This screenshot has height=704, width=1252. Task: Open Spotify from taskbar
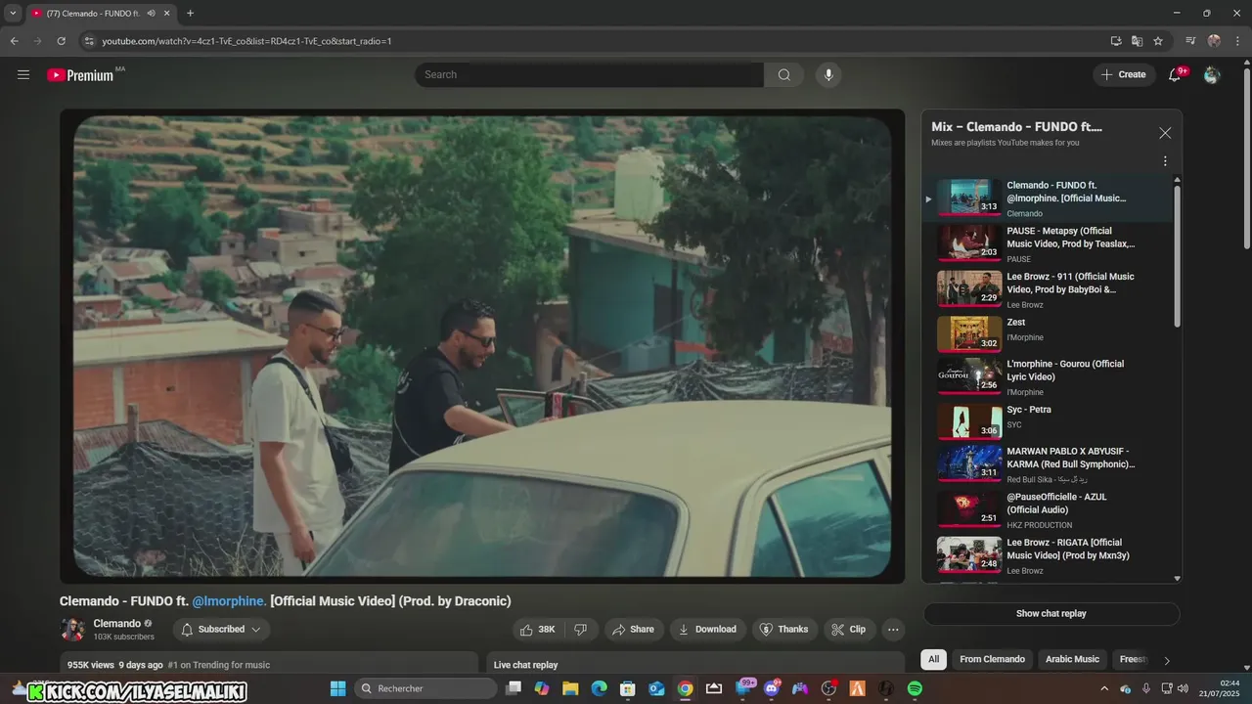(x=915, y=688)
